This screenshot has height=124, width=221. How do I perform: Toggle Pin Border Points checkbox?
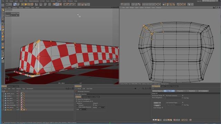164,96
